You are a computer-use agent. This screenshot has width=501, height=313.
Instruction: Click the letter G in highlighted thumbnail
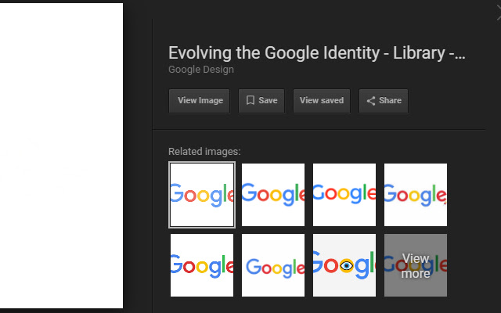click(x=178, y=195)
